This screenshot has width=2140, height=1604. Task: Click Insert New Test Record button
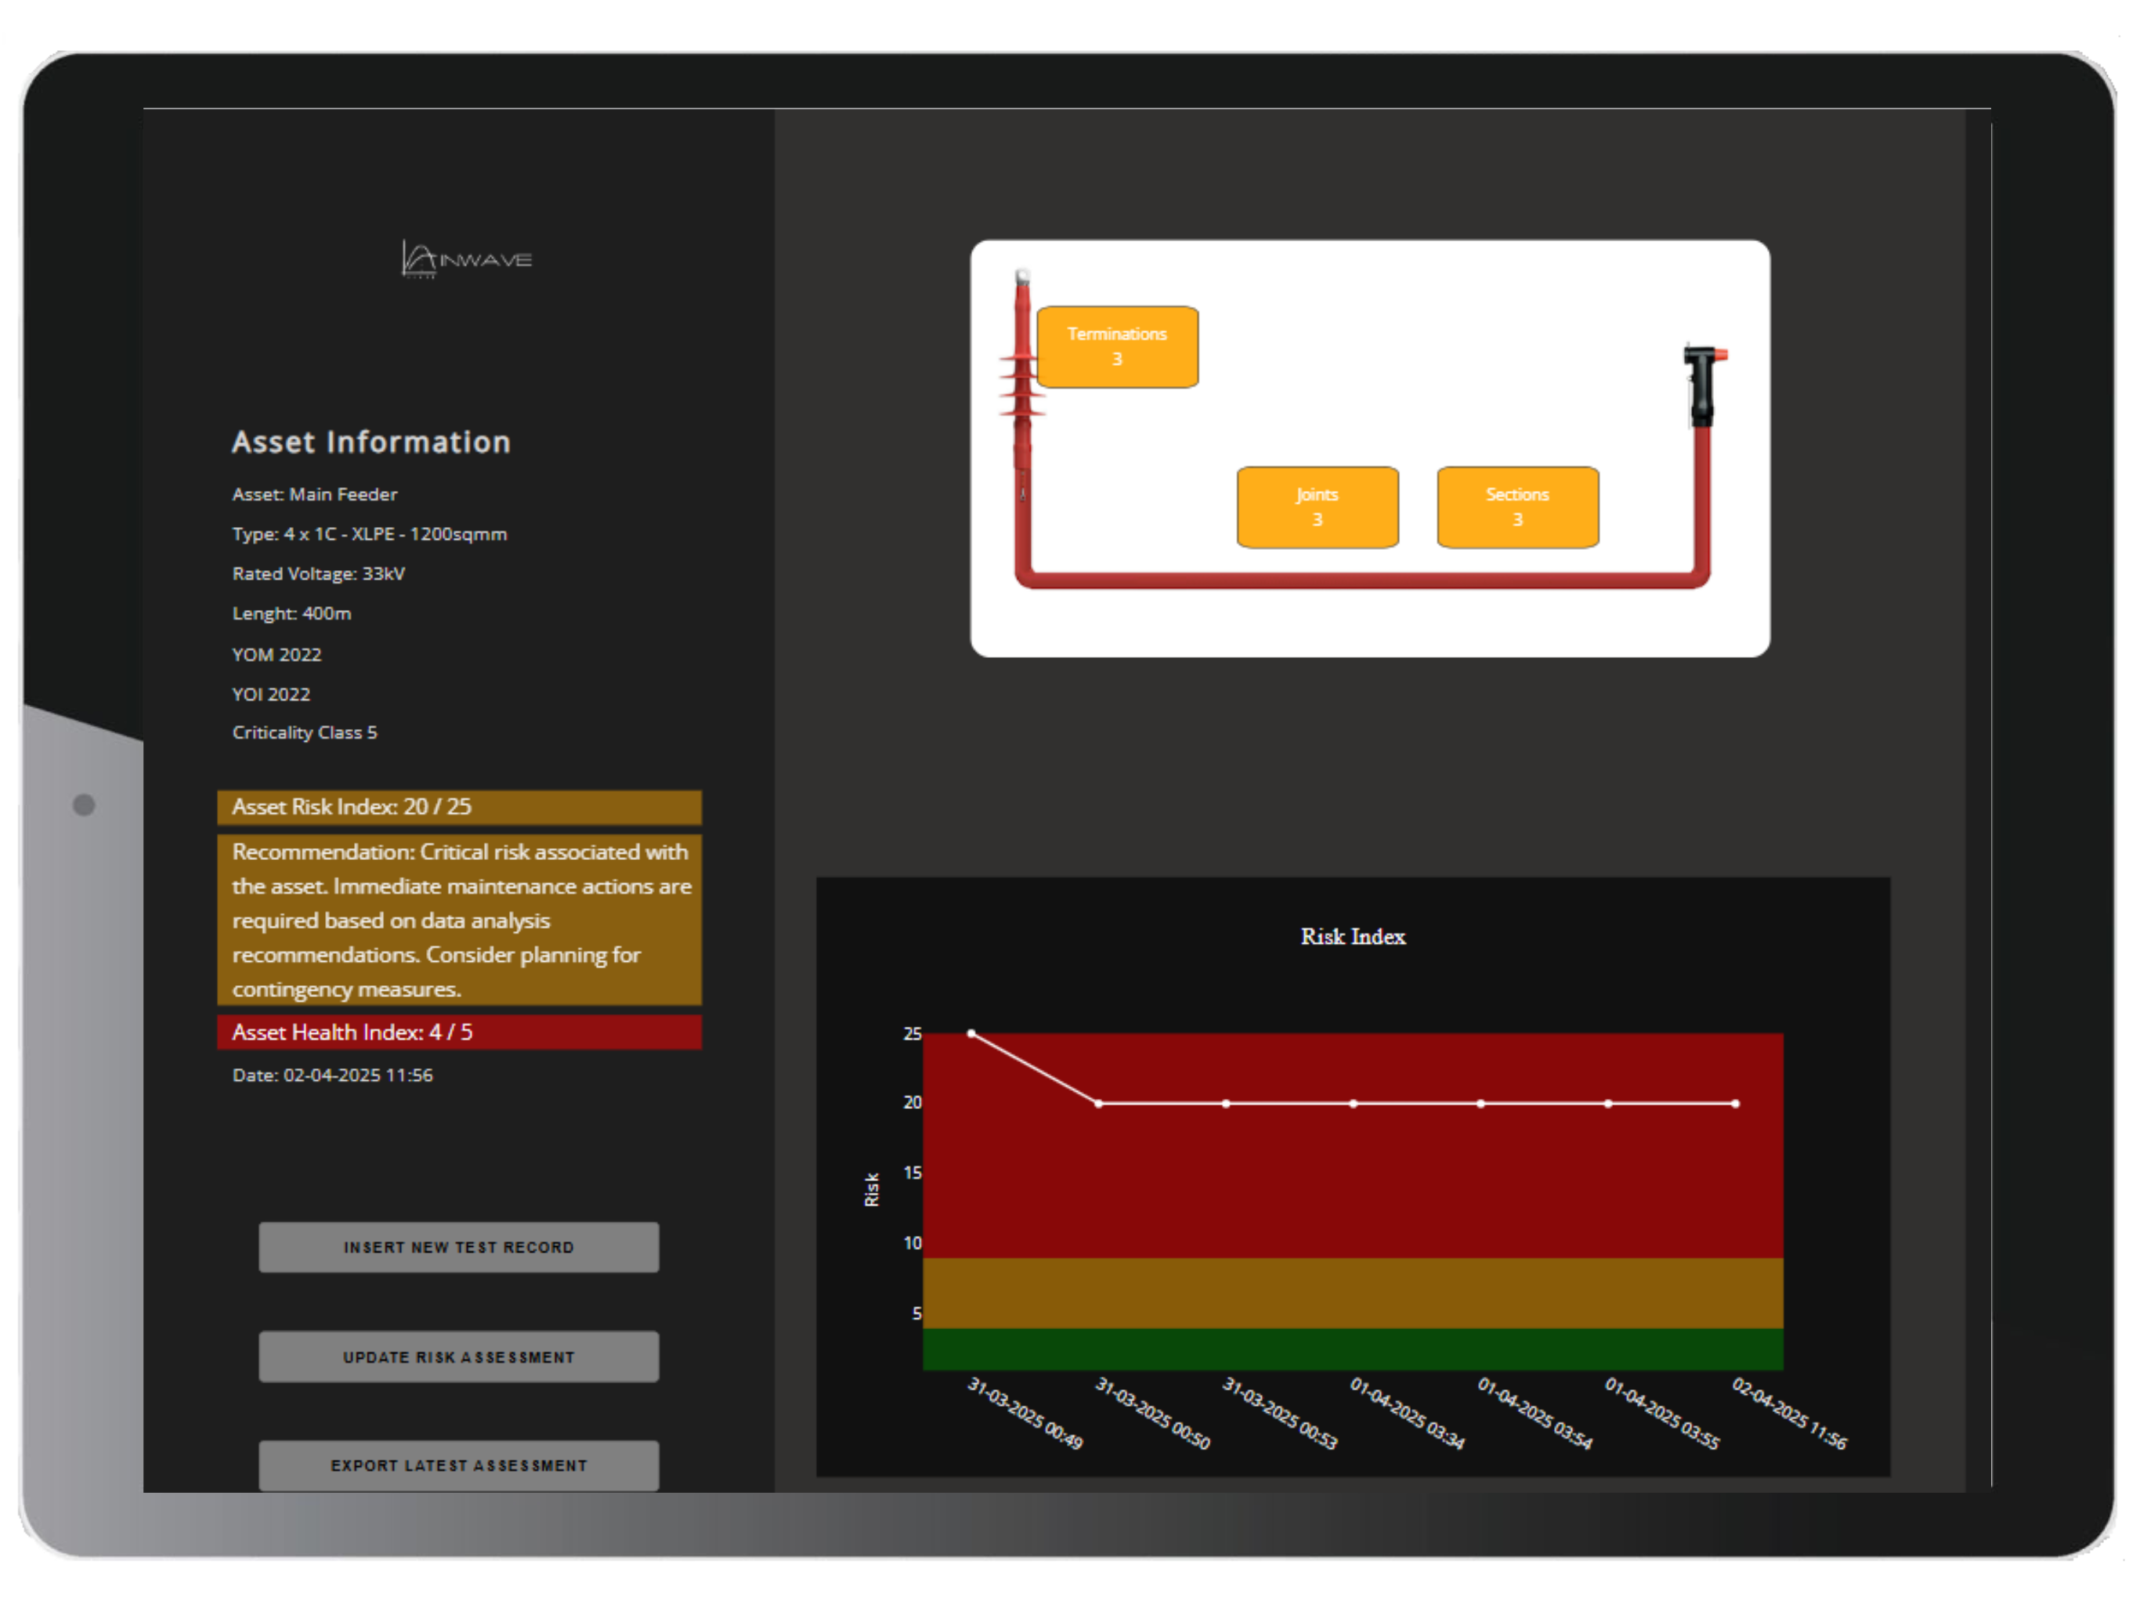pos(458,1247)
